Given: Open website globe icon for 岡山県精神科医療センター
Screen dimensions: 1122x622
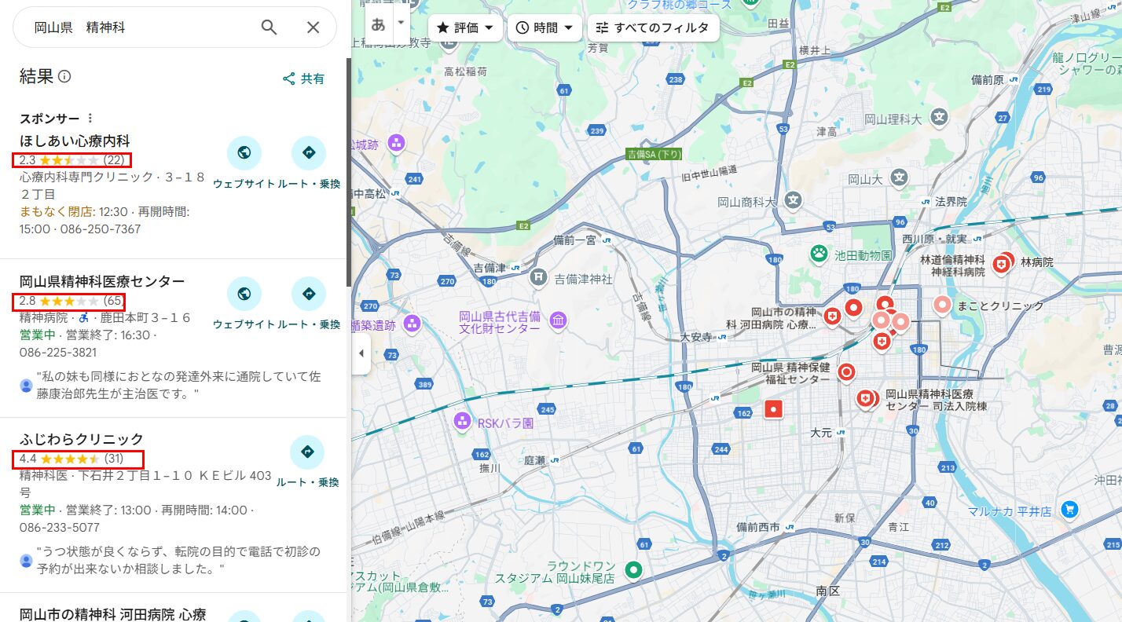Looking at the screenshot, I should 244,294.
